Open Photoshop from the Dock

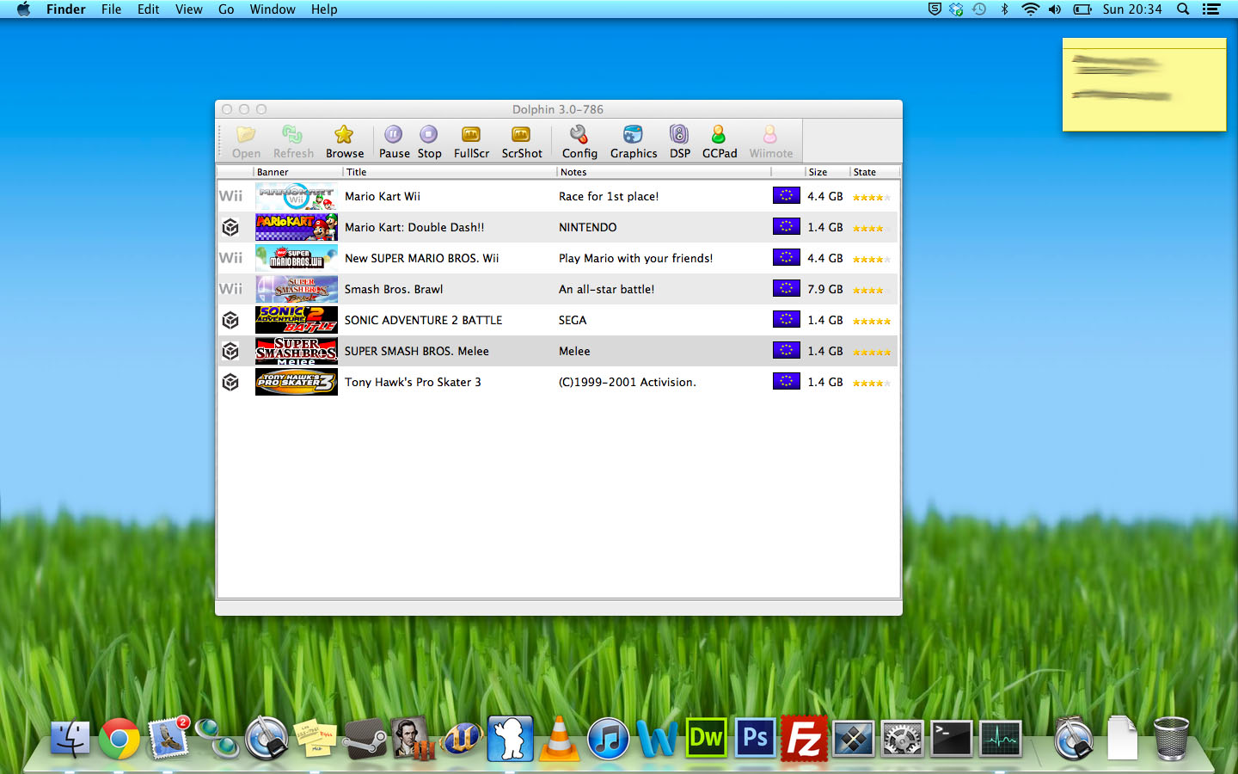tap(755, 739)
